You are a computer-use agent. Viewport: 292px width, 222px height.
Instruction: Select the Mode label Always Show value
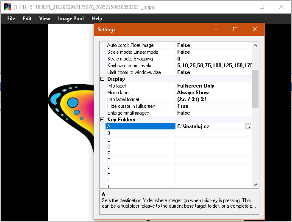pos(214,93)
